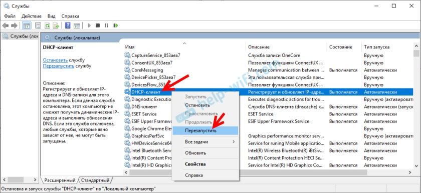The width and height of the screenshot is (421, 193).
Task: Sort by the Описание column header
Action: point(286,47)
